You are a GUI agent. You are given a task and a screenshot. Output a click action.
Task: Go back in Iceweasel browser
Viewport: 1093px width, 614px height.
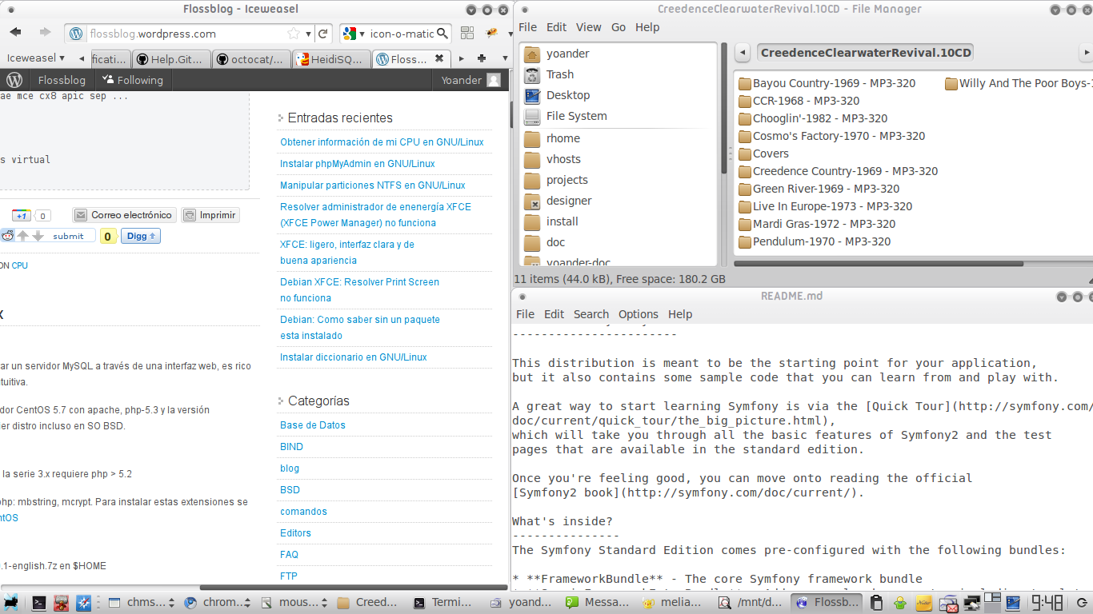pyautogui.click(x=16, y=33)
